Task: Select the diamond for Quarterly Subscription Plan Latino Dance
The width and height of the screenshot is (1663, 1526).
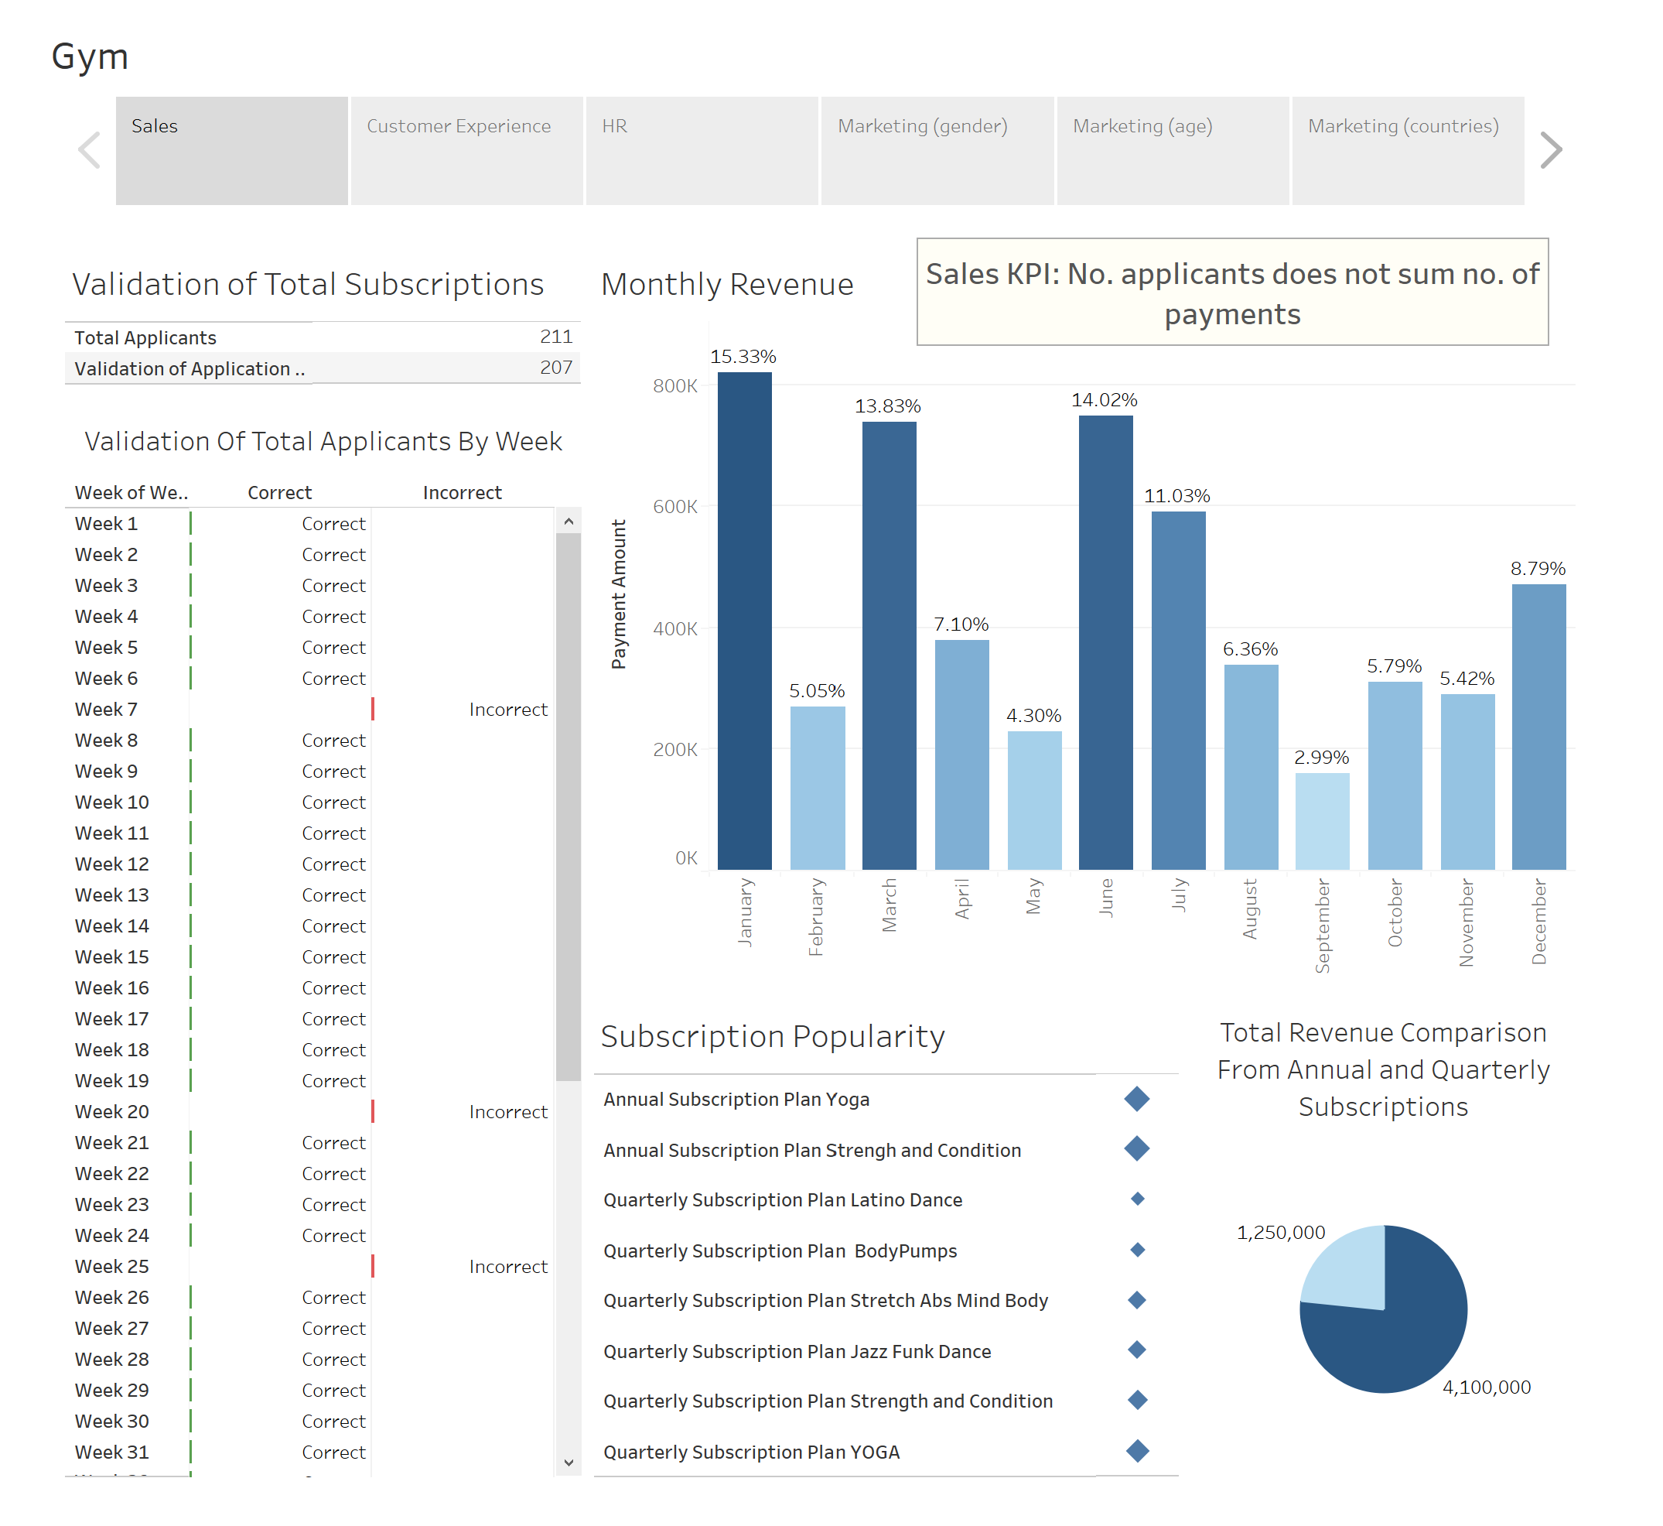Action: coord(1136,1199)
